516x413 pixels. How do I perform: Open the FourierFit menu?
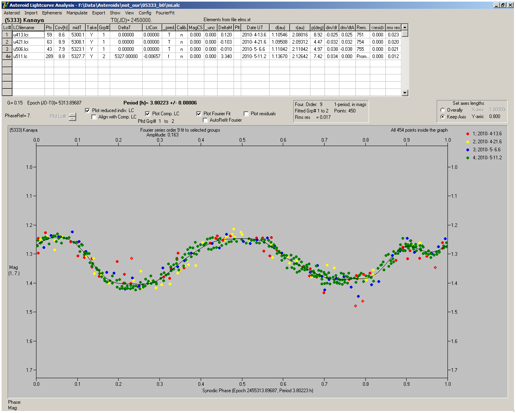point(165,13)
